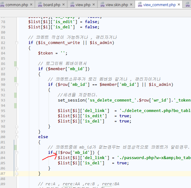
Task: Click the Korean comment on line 89
Action: [x=104, y=79]
